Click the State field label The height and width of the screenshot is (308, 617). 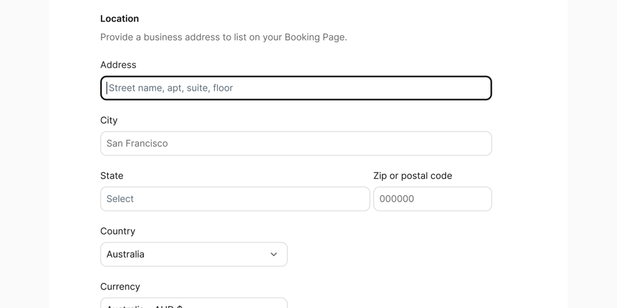[x=112, y=176]
